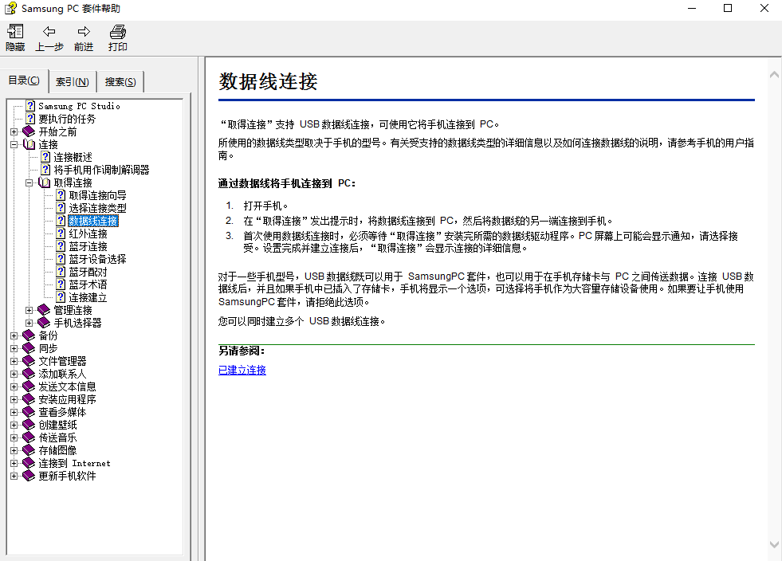Click the 连接概述 topic page icon
Image resolution: width=782 pixels, height=561 pixels.
click(x=45, y=157)
